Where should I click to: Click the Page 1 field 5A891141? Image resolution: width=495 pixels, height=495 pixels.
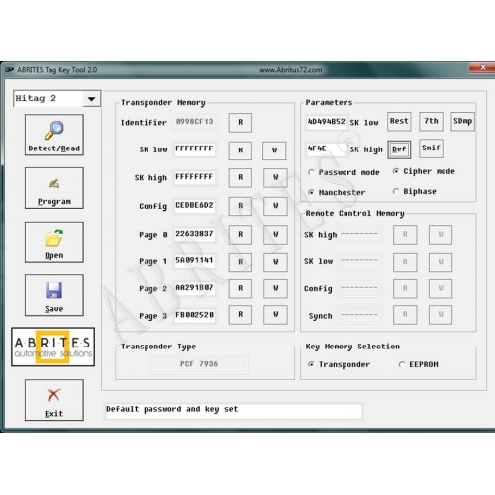[x=195, y=261]
